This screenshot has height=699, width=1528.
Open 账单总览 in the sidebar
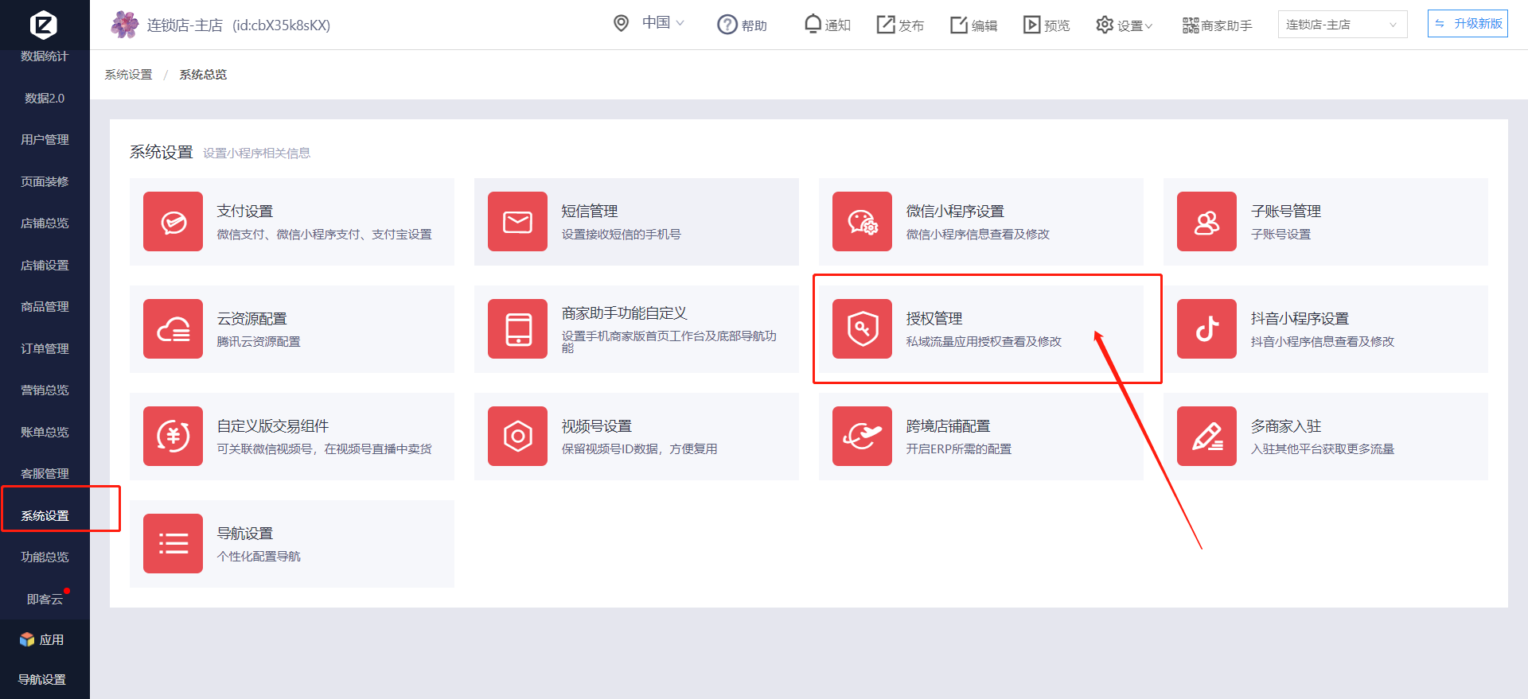pos(45,432)
